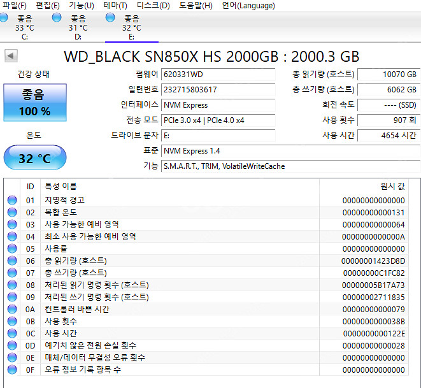Click status icon of row 0B 사용 횟수
421x388 pixels.
tap(12, 321)
